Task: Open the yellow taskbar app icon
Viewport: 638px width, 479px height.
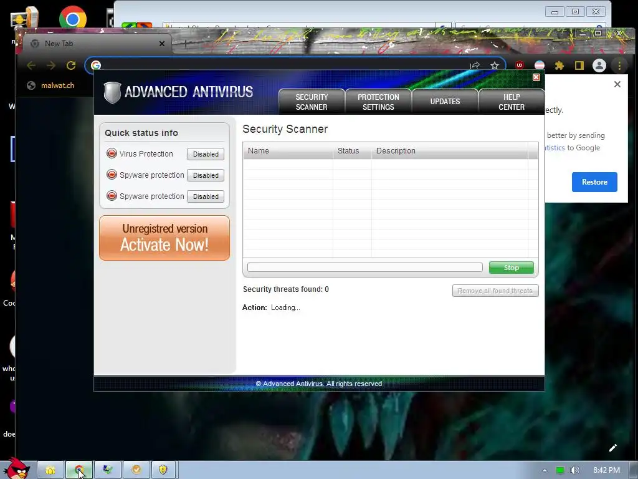Action: 50,470
